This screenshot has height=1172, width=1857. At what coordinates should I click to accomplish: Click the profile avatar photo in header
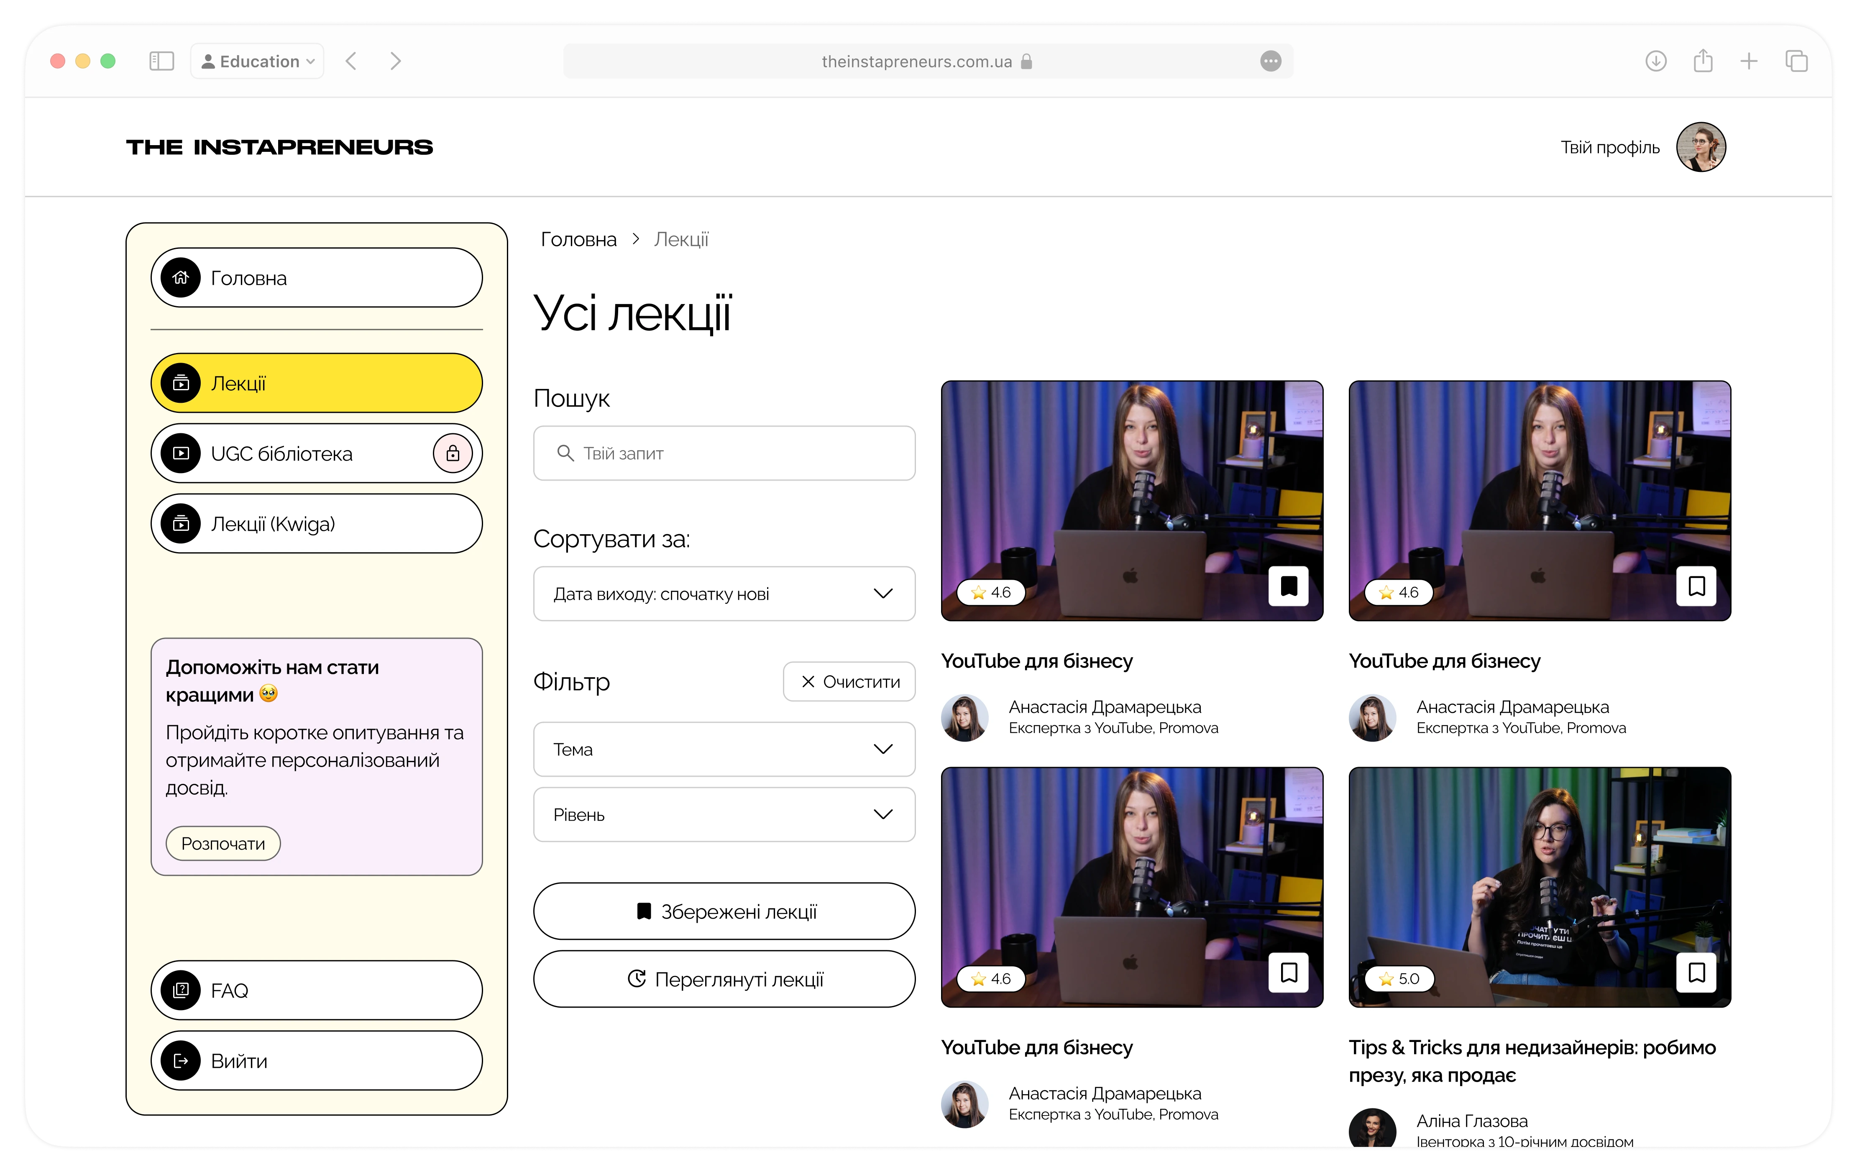point(1701,146)
